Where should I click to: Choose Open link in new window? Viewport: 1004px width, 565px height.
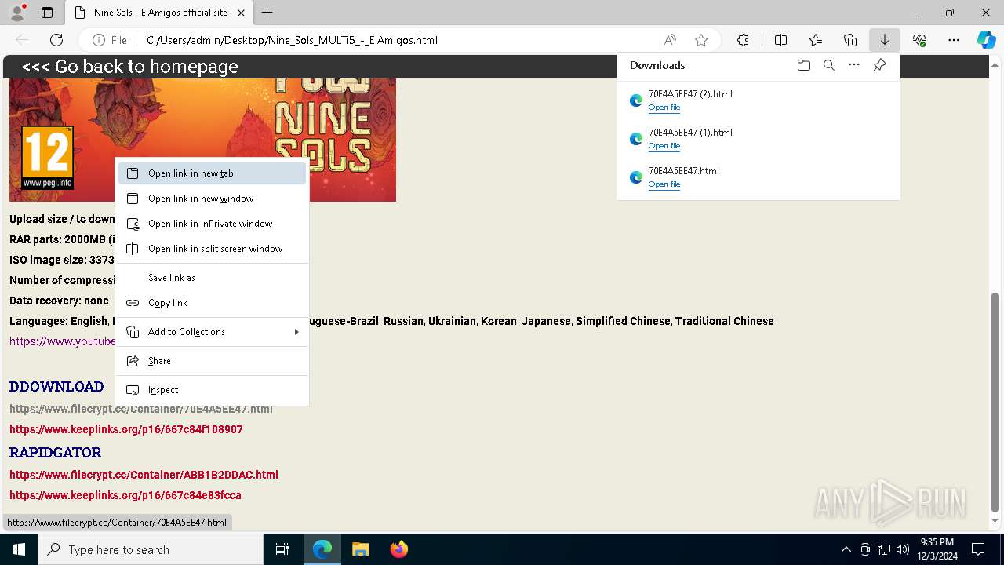click(x=212, y=199)
